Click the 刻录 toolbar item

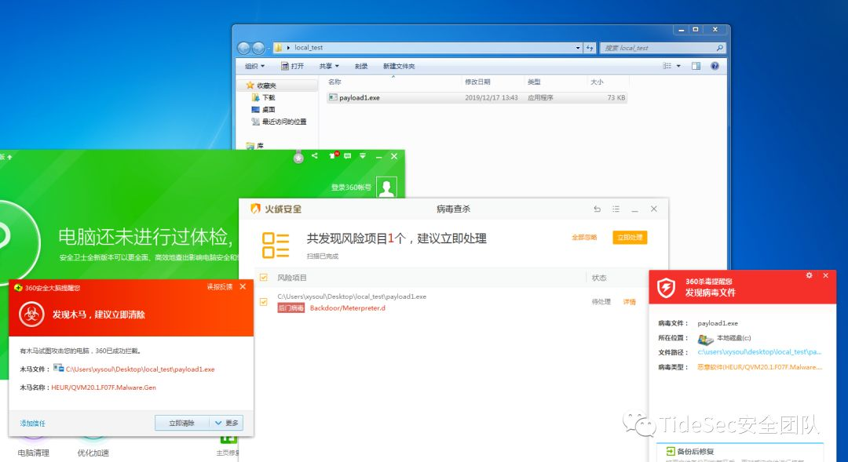(x=361, y=67)
